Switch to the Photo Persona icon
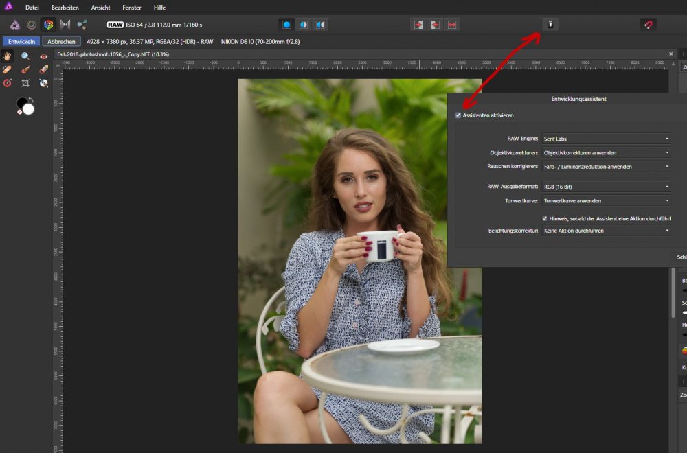Viewport: 687px width, 453px height. [14, 25]
